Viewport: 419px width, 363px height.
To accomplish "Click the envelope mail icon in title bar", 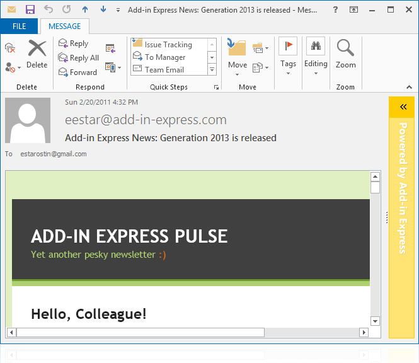I will 11,10.
